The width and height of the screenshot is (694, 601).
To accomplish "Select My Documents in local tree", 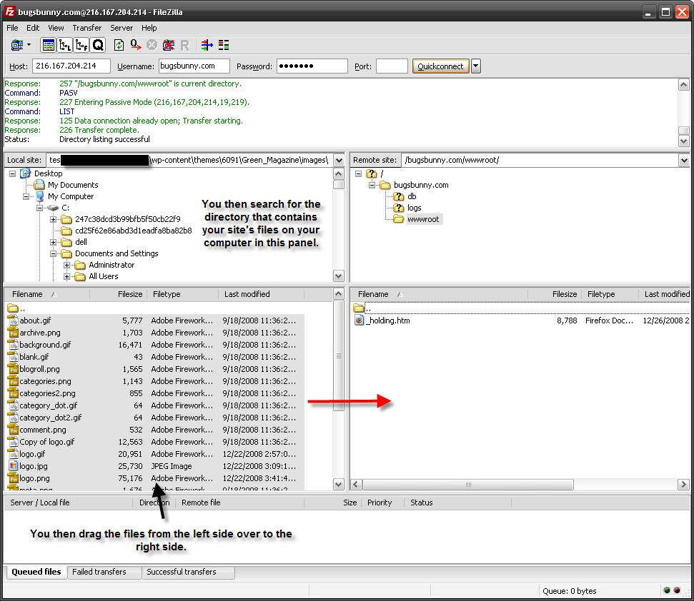I will coord(73,185).
